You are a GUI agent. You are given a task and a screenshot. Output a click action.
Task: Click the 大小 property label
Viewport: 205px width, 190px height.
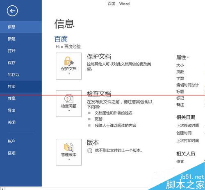coord(180,65)
